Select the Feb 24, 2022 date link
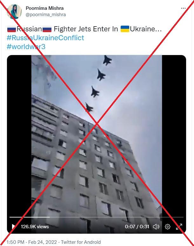Screen dimensions: 194x246 (x=43, y=242)
